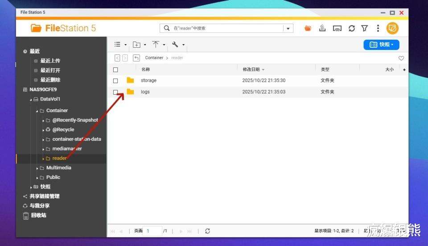428x246 pixels.
Task: Open background tasks stack icon
Action: 322,28
